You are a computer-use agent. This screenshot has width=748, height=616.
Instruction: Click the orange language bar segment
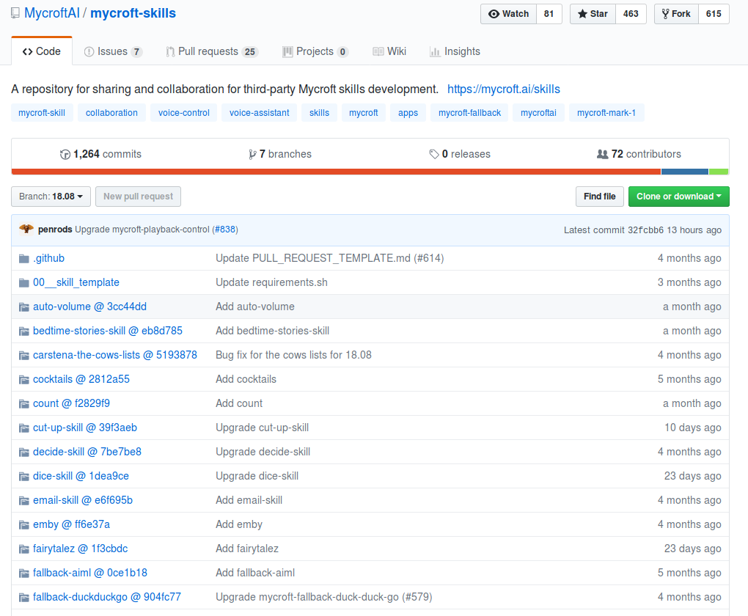click(336, 172)
